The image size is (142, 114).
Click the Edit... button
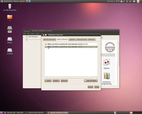click(x=56, y=81)
